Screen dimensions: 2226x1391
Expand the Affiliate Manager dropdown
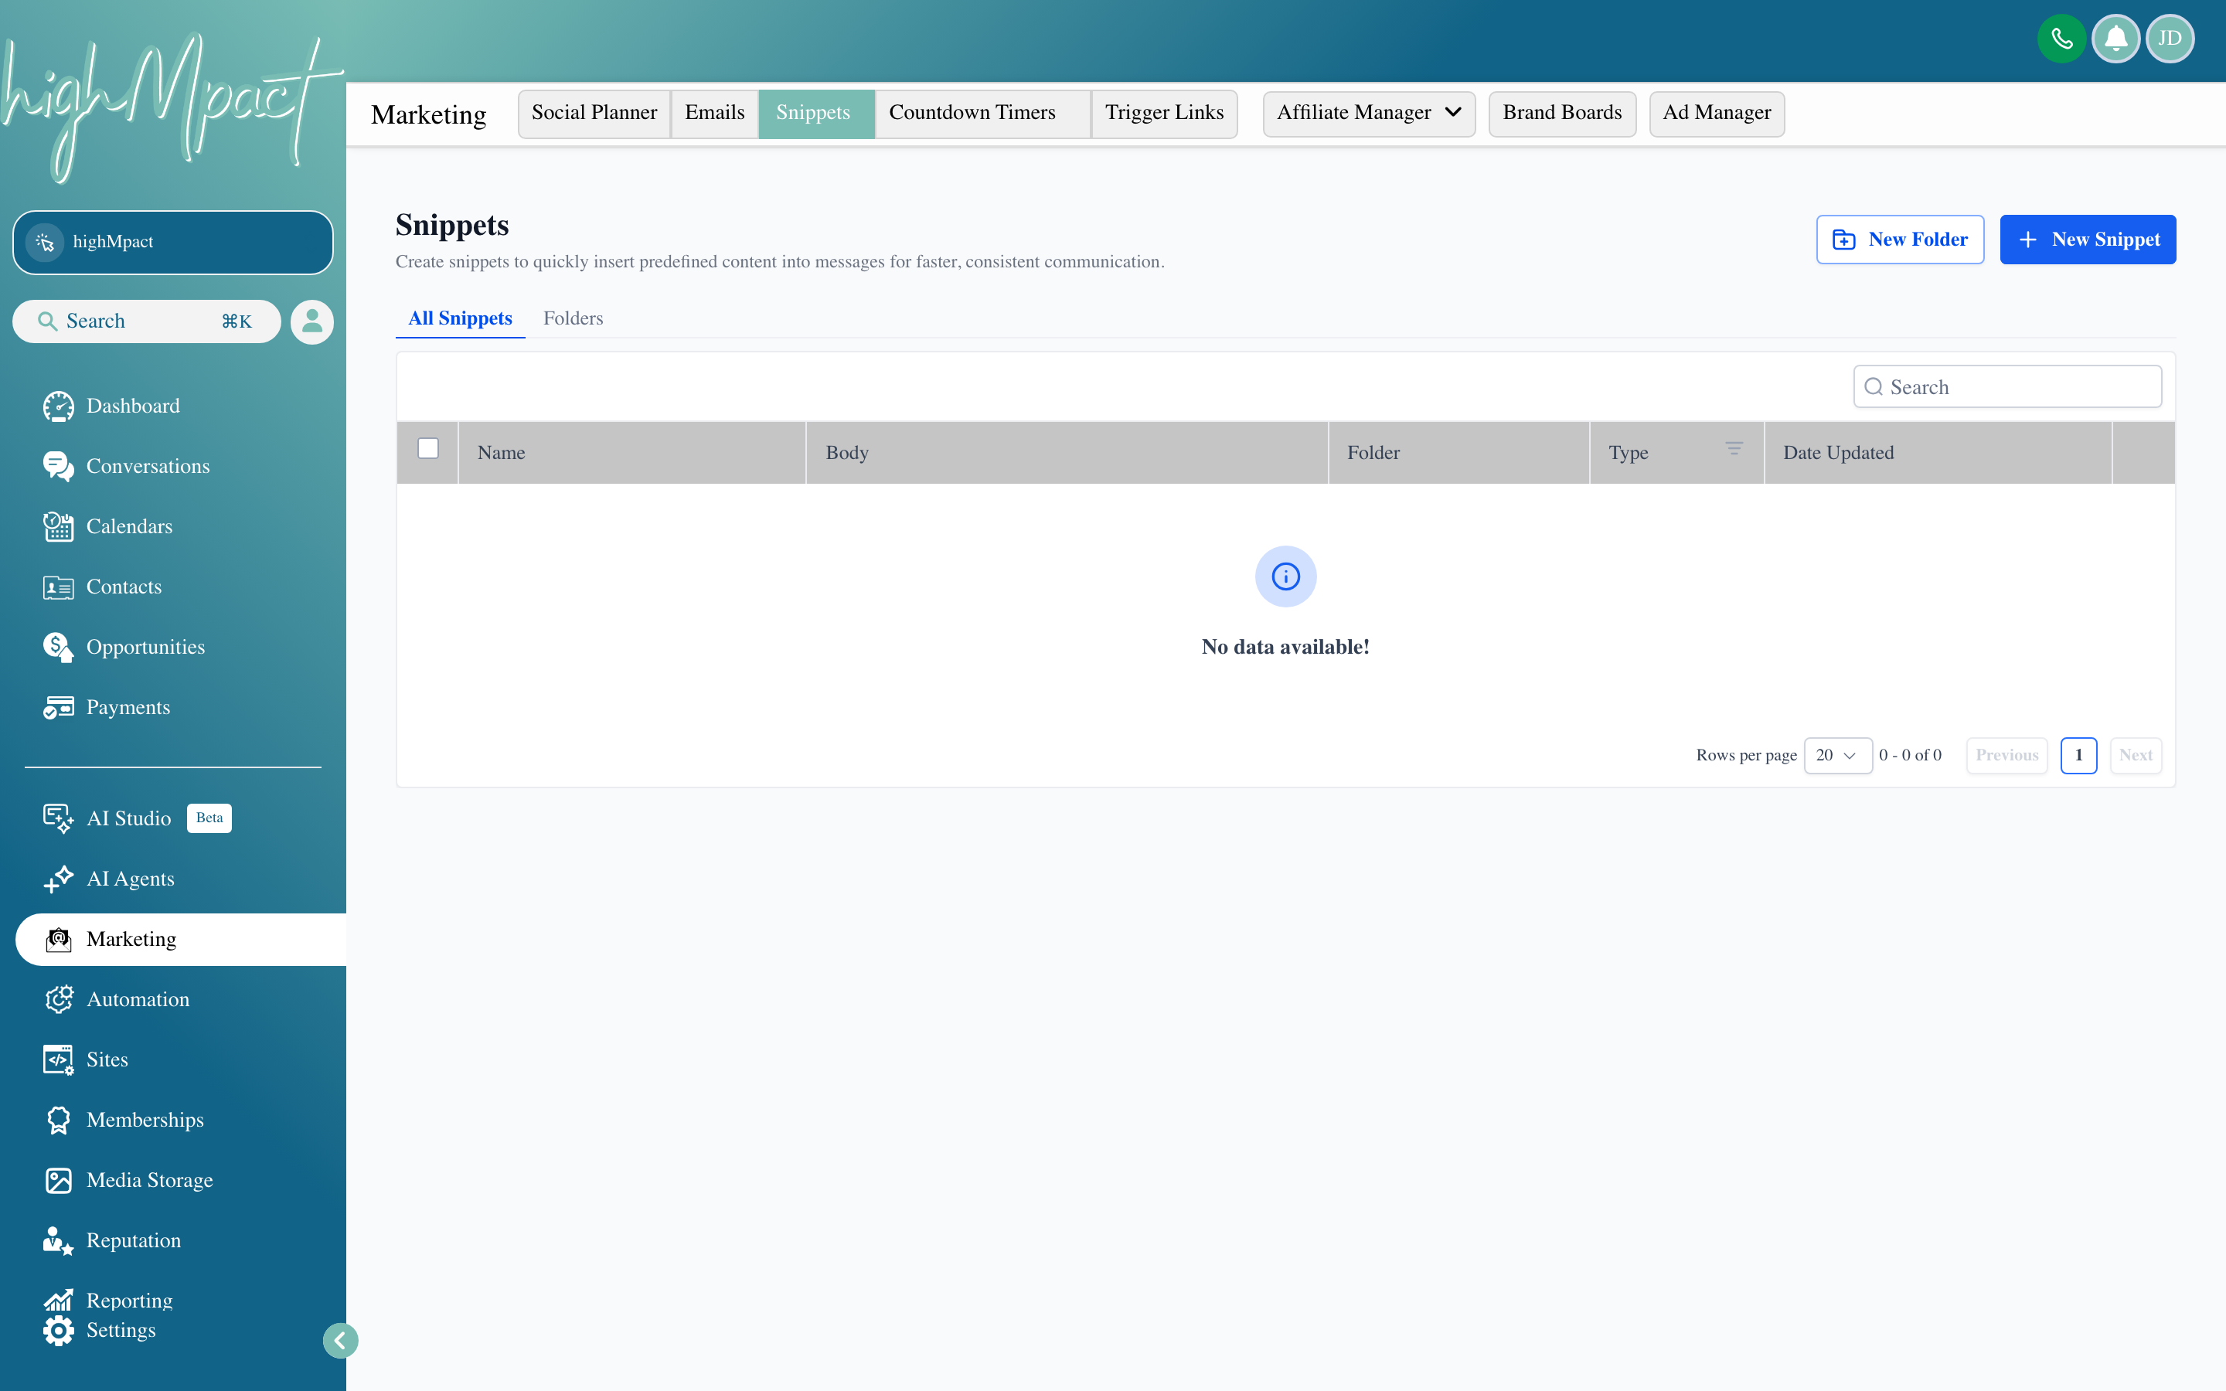tap(1368, 113)
